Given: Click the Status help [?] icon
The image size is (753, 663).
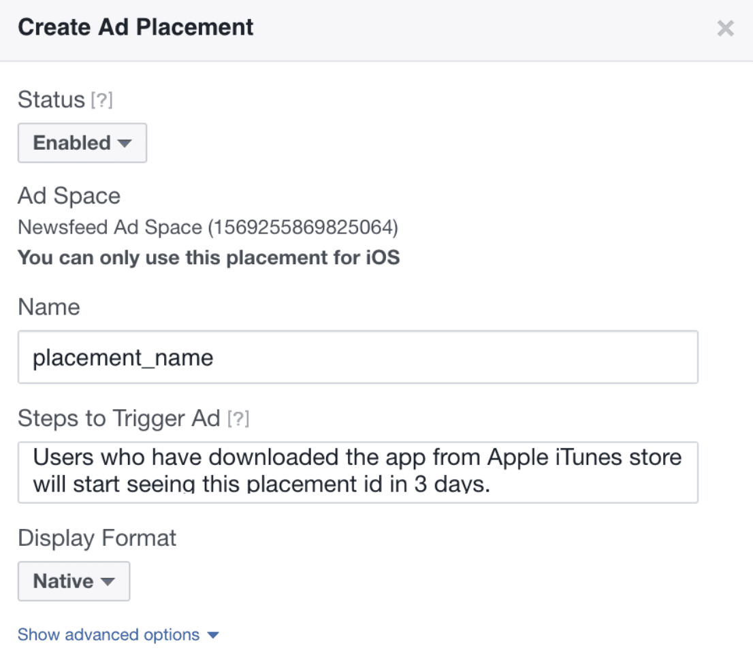Looking at the screenshot, I should pos(102,100).
